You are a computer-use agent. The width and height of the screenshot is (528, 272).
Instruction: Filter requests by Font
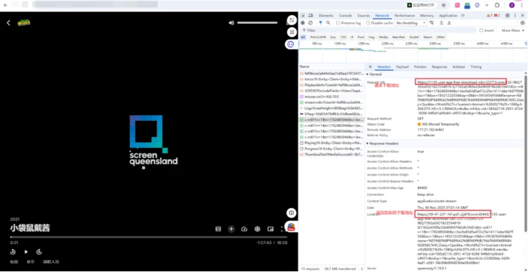[361, 37]
